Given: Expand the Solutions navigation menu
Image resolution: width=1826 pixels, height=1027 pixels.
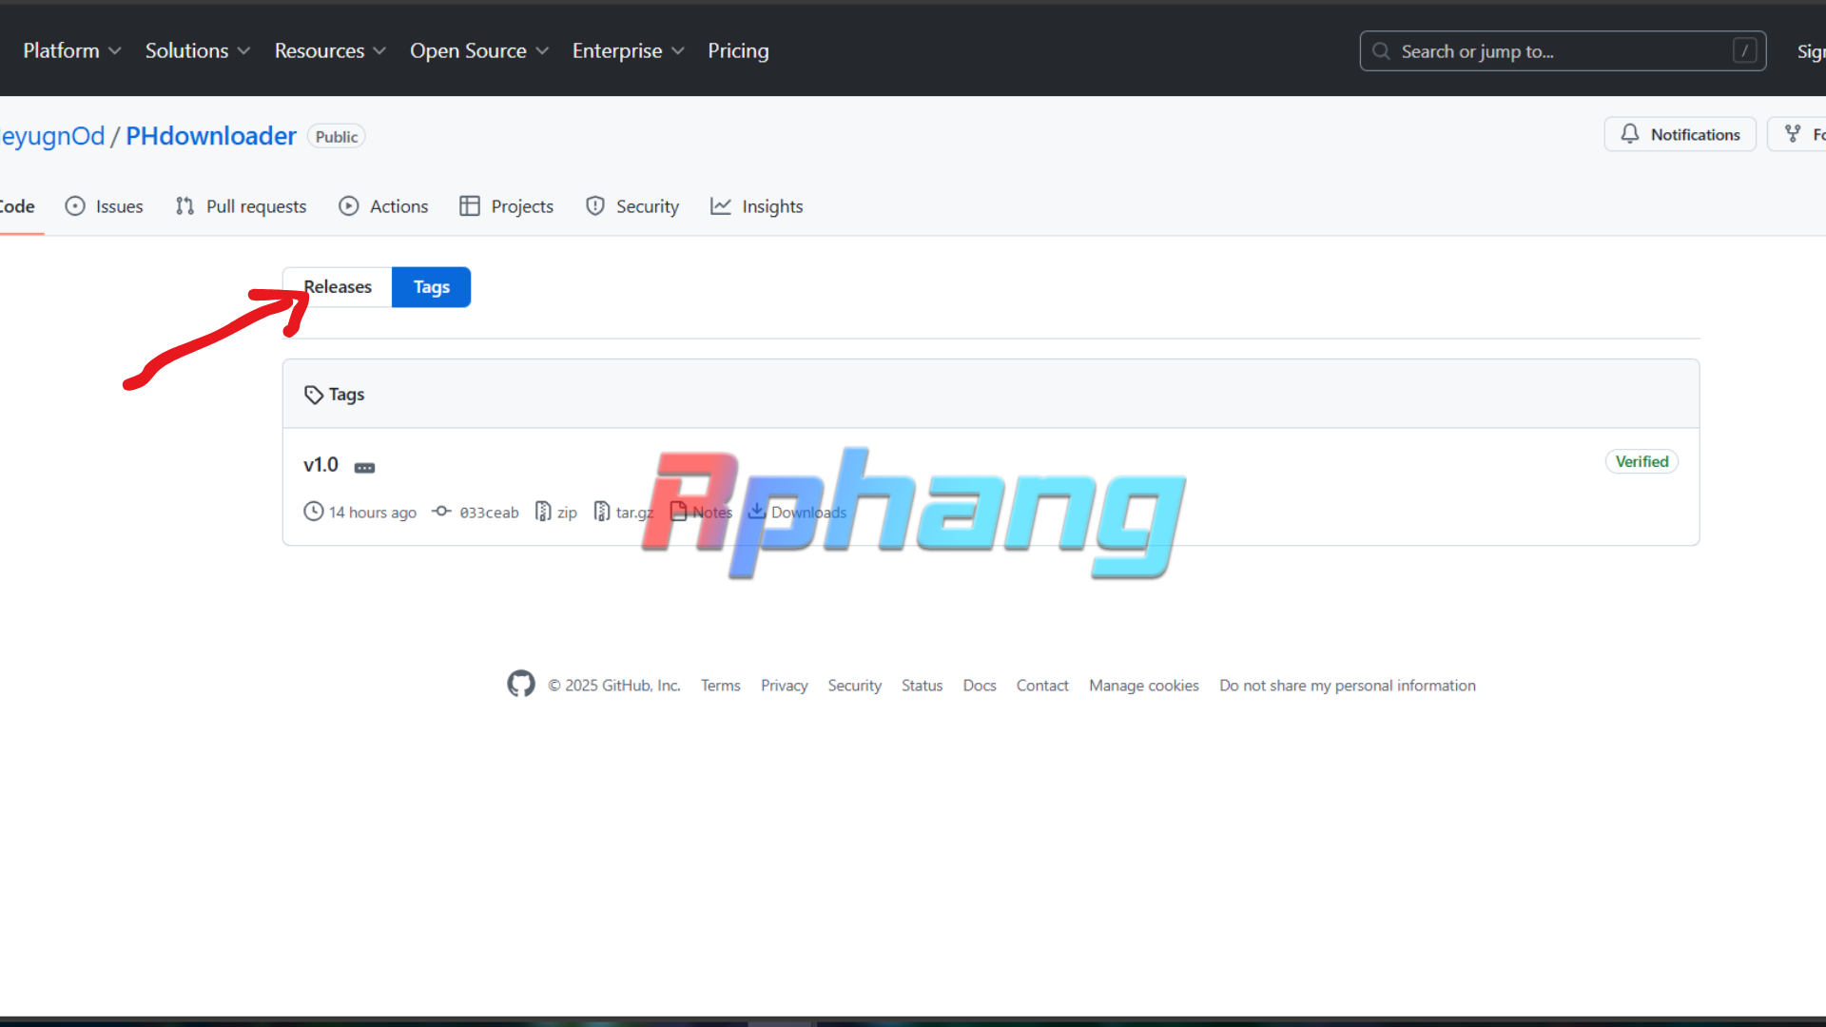Looking at the screenshot, I should pyautogui.click(x=198, y=51).
